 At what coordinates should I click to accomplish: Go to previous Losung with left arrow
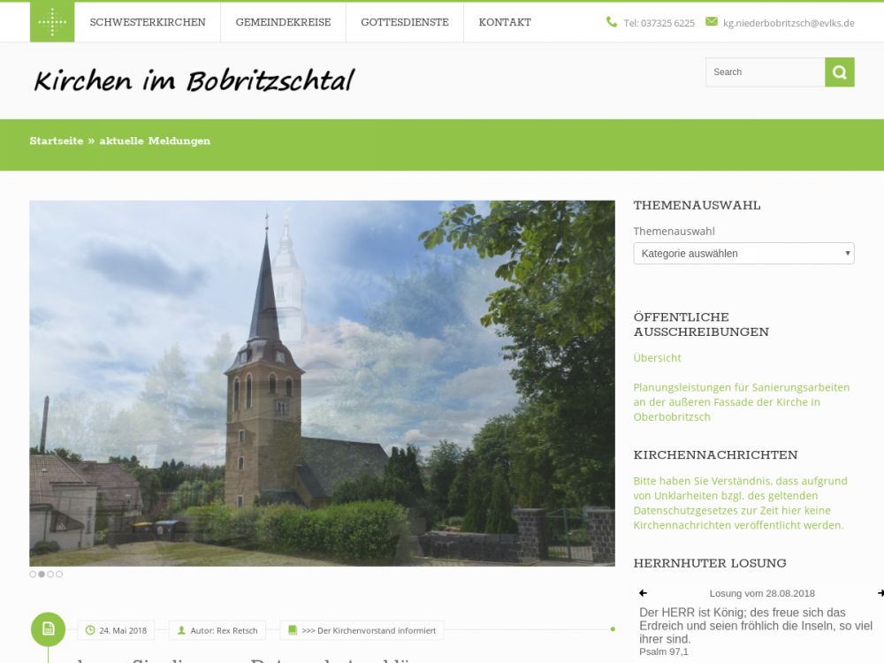tap(643, 593)
